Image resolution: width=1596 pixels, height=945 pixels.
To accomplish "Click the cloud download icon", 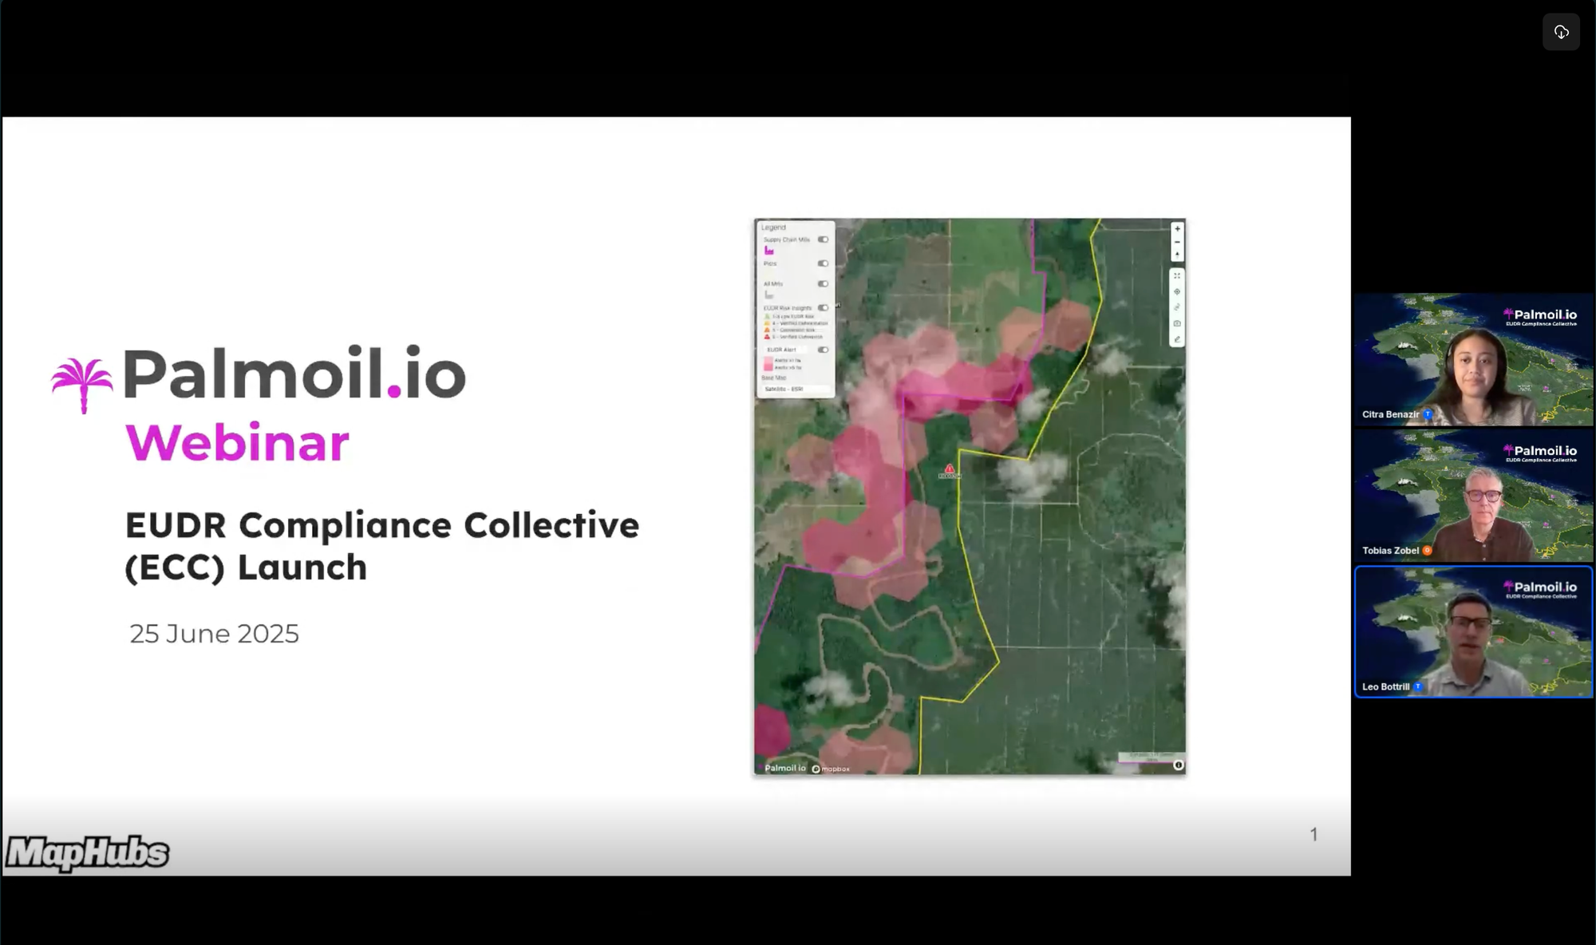I will (x=1561, y=32).
